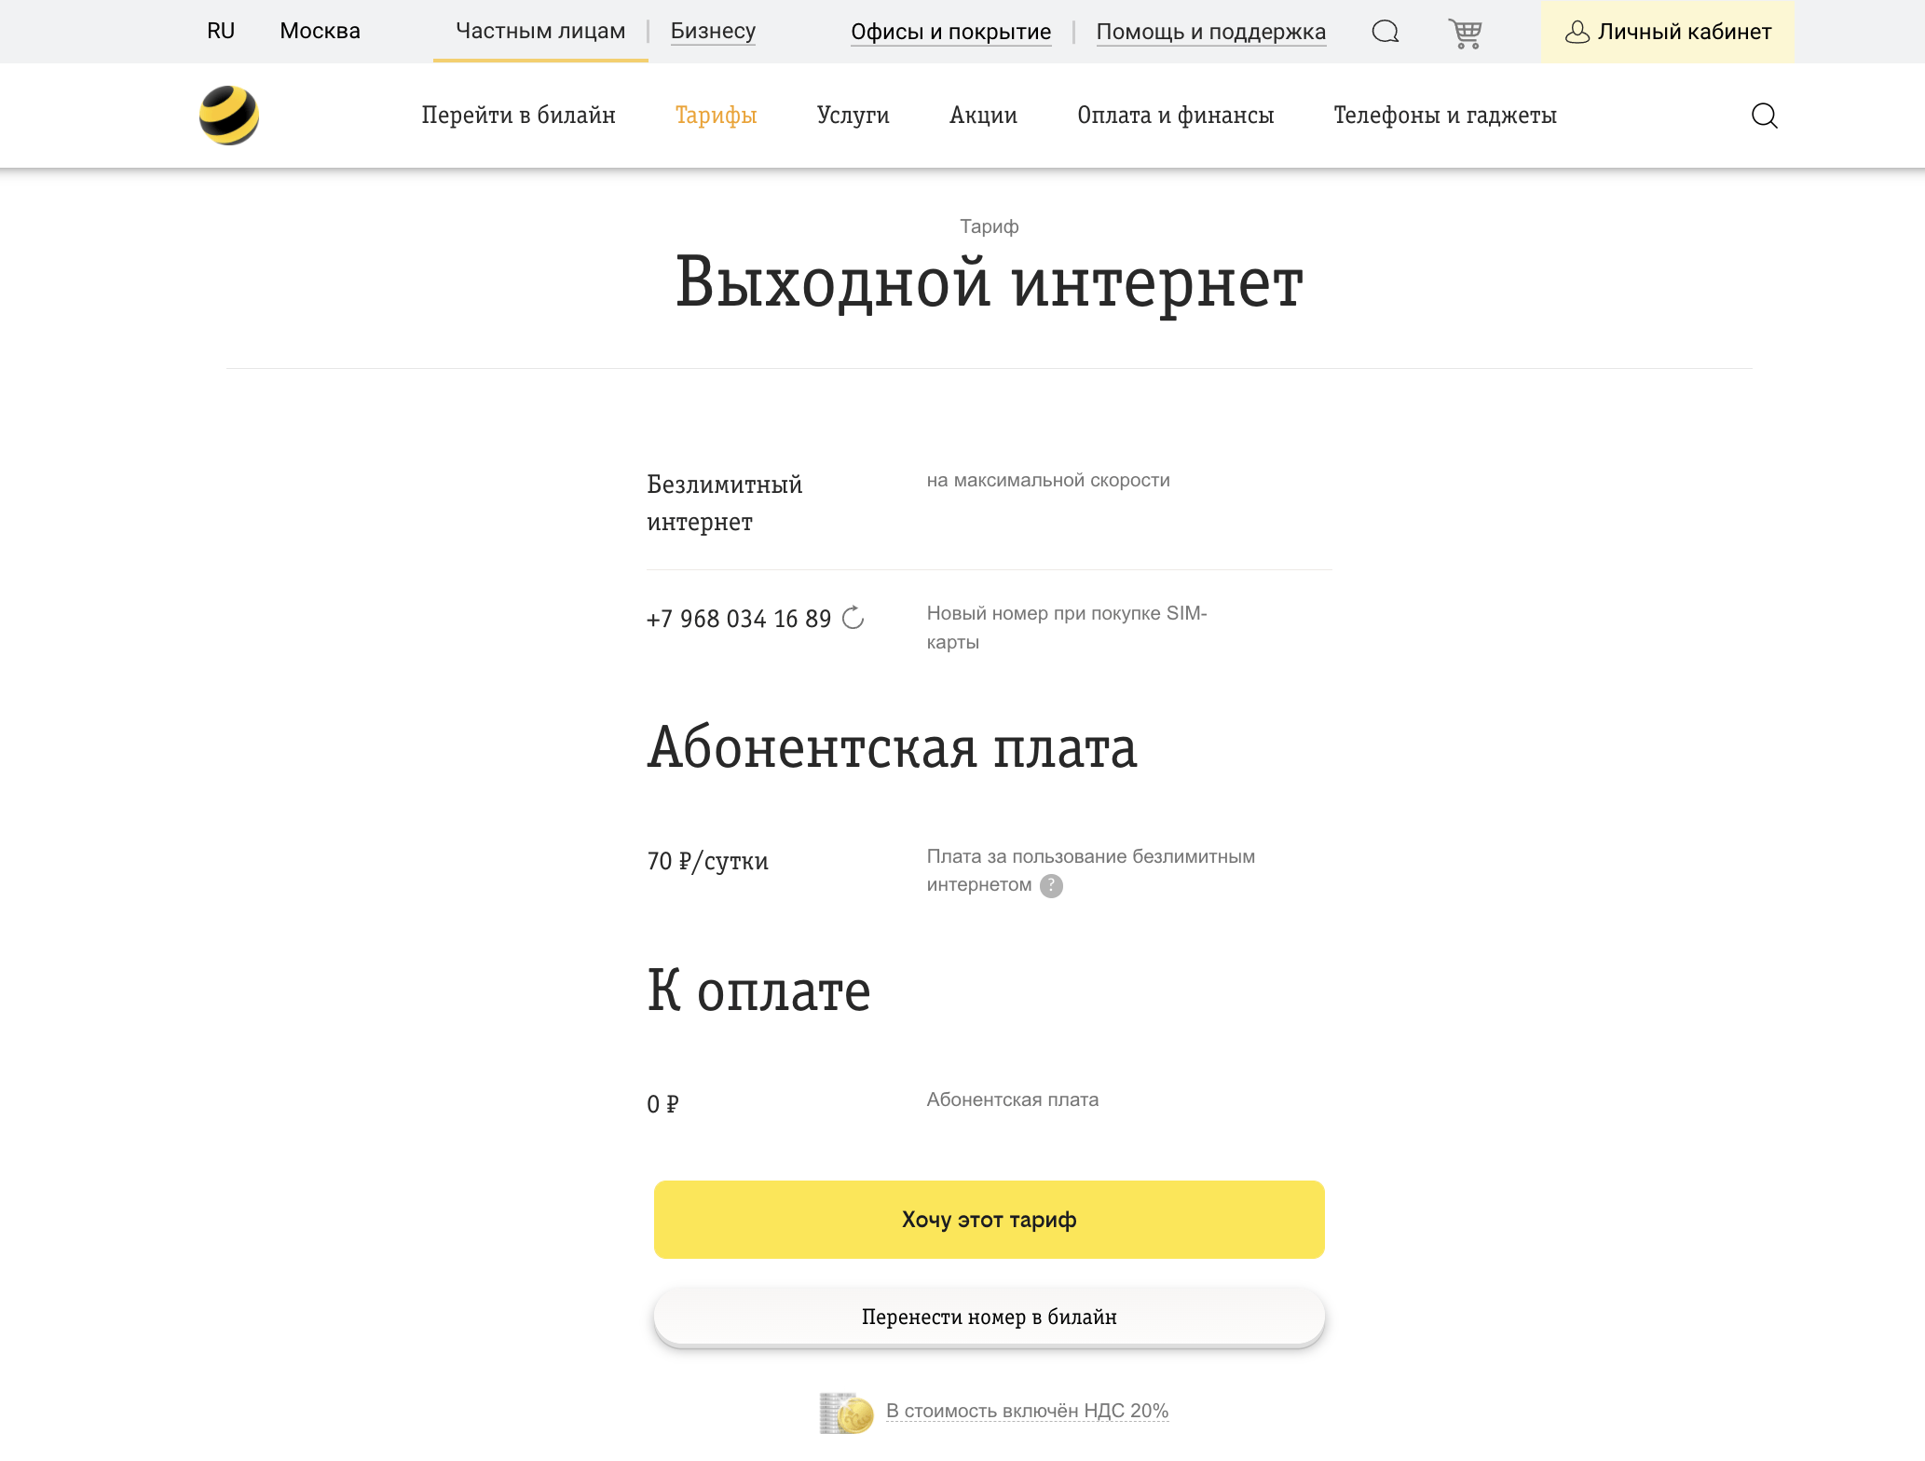Switch to the Бизнесу tab

click(713, 31)
